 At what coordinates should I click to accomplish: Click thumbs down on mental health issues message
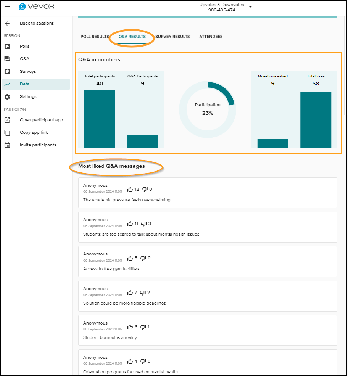[x=144, y=223]
